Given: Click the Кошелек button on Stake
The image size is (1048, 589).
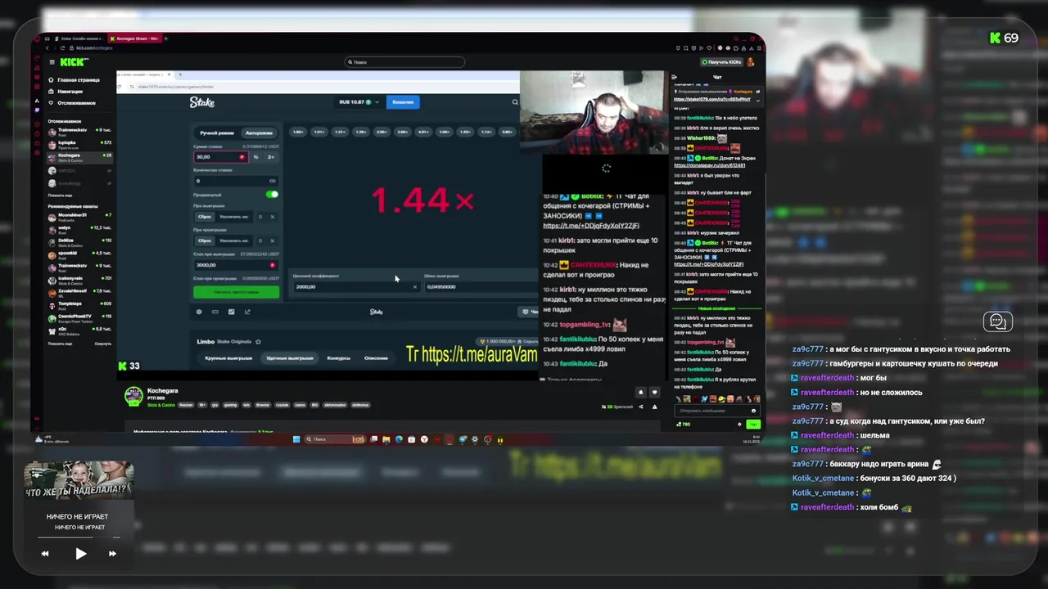Looking at the screenshot, I should (x=403, y=102).
